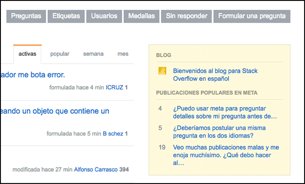Click Formular una pregunta button

pyautogui.click(x=252, y=16)
